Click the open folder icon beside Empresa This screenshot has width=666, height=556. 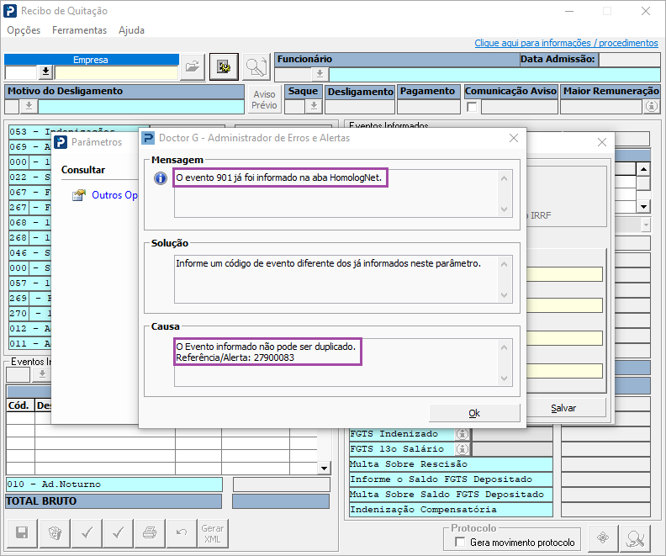(x=193, y=67)
